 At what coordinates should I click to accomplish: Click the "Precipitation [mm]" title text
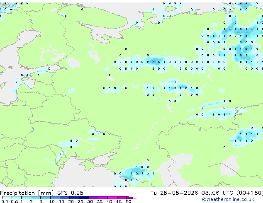[x=27, y=193]
